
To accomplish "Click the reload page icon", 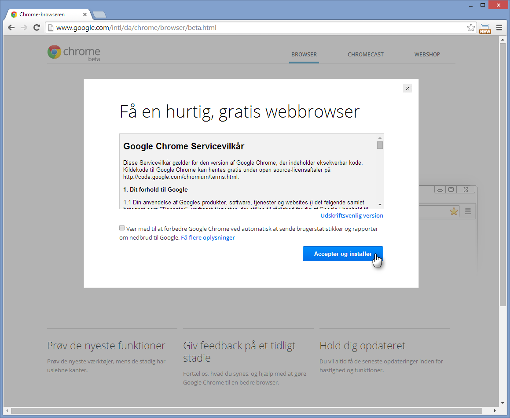I will [x=37, y=28].
